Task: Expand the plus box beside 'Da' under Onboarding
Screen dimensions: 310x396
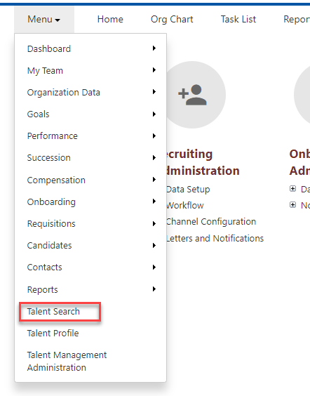Action: click(292, 189)
